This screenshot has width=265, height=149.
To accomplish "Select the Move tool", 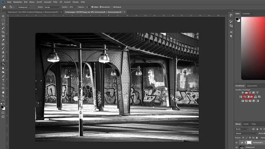I will click(3, 16).
